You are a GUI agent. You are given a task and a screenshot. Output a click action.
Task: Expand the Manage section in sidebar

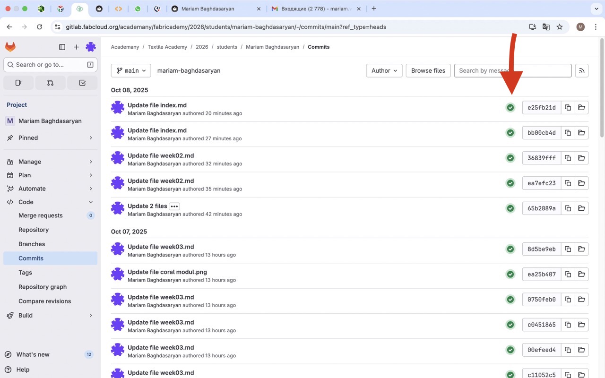pyautogui.click(x=50, y=162)
